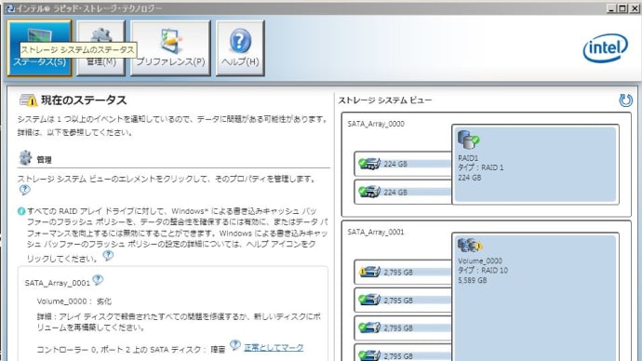Maximize the Intel Rapid Storage window
The image size is (642, 361).
(x=622, y=8)
